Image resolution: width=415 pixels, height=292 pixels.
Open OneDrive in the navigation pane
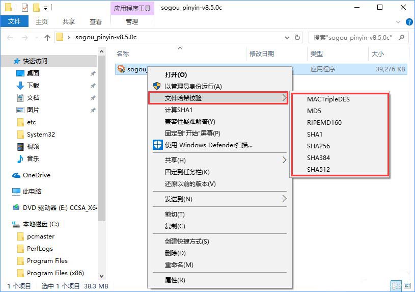[36, 175]
